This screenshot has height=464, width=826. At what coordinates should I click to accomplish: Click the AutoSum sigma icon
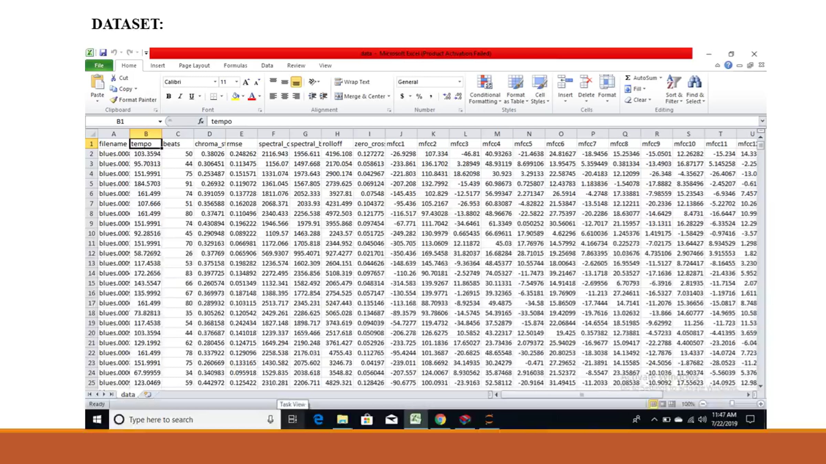[628, 78]
